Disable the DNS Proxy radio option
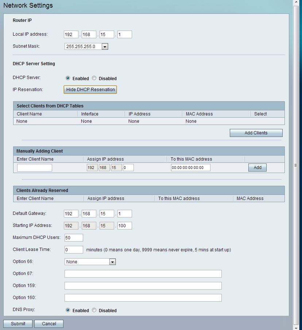Viewport: 302px width, 330px height. click(x=94, y=310)
